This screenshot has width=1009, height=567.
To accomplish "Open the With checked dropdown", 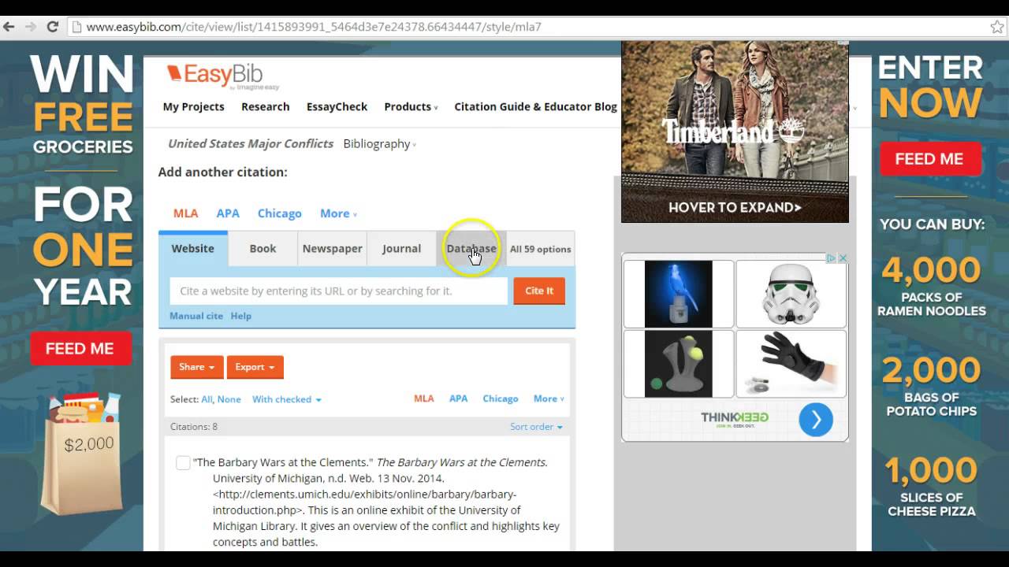I will point(287,399).
